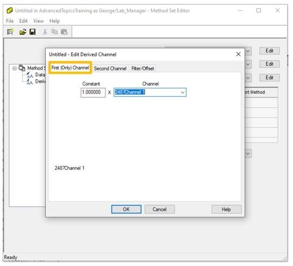Open a method set via folder icon
293x266 pixels.
pyautogui.click(x=23, y=32)
